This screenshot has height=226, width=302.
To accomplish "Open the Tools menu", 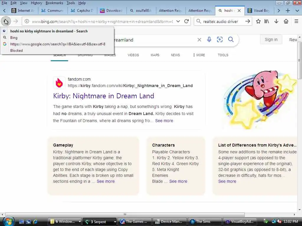I will [x=71, y=3].
